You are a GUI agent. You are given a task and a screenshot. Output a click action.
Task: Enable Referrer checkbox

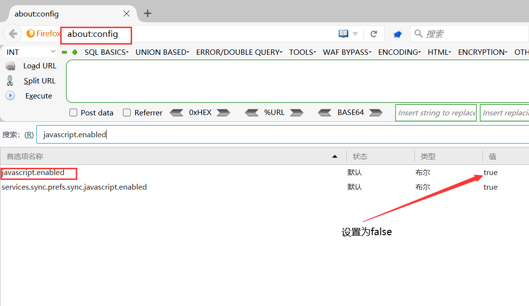point(127,113)
